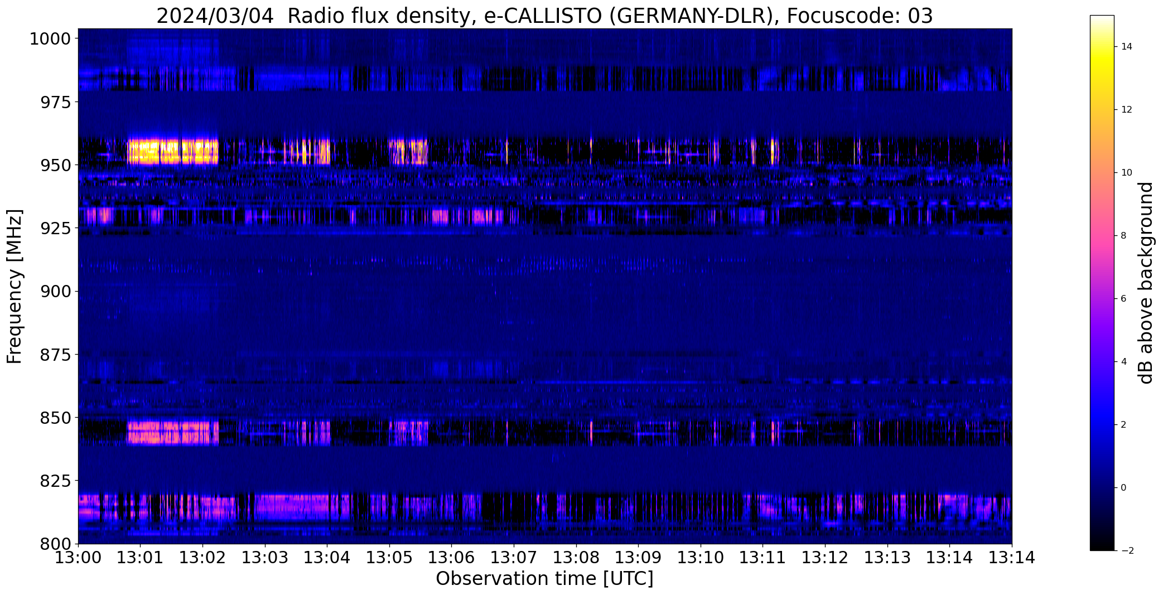The height and width of the screenshot is (595, 1163).
Task: Click the colorbar tick label 2
Action: [1123, 424]
